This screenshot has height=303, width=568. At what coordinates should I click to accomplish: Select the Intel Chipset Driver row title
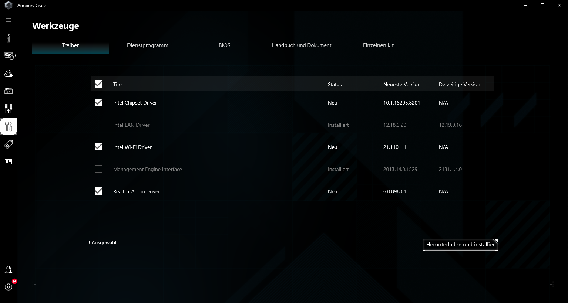point(135,103)
